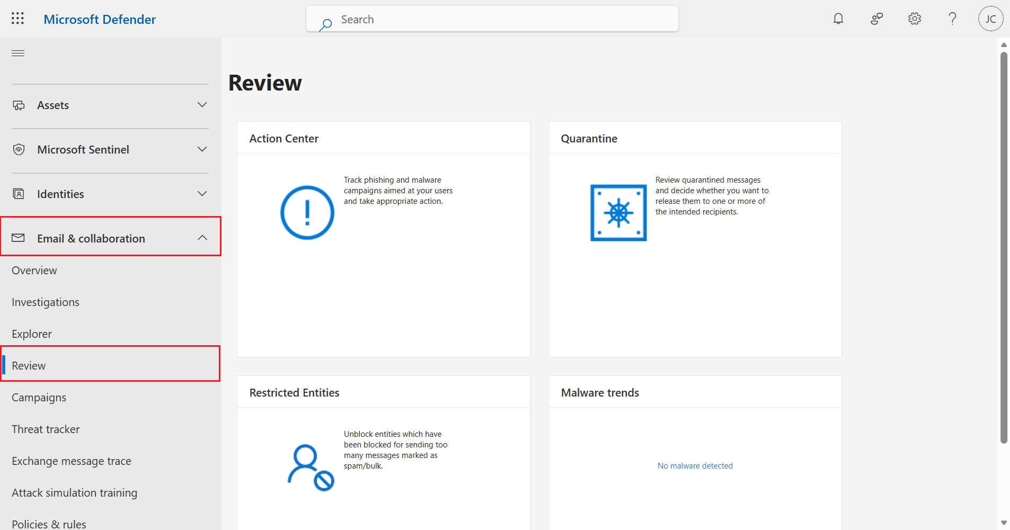This screenshot has height=530, width=1010.
Task: Click the Identities menu label
Action: pyautogui.click(x=60, y=194)
